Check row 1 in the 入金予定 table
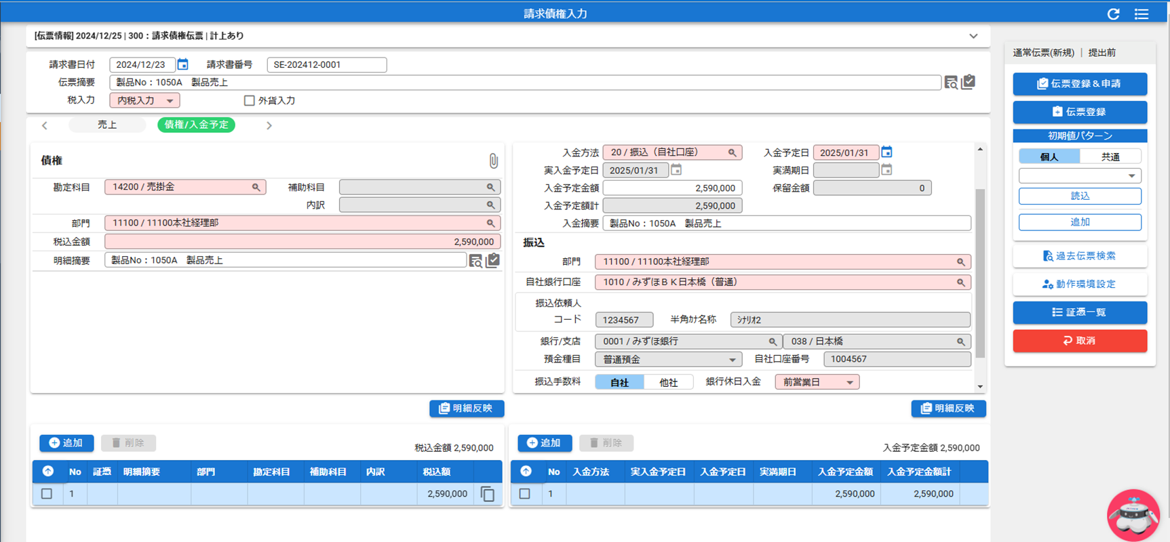Viewport: 1170px width, 542px height. pyautogui.click(x=525, y=494)
